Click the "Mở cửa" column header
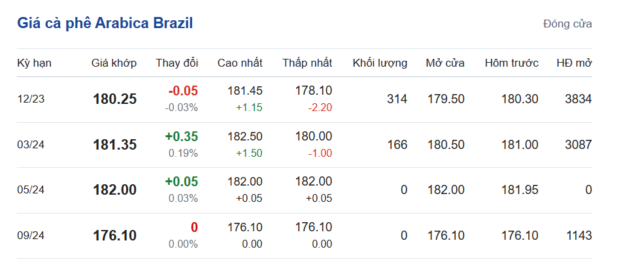This screenshot has height=262, width=617. [x=445, y=63]
